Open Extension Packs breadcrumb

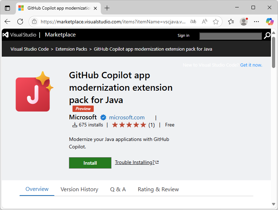[71, 49]
